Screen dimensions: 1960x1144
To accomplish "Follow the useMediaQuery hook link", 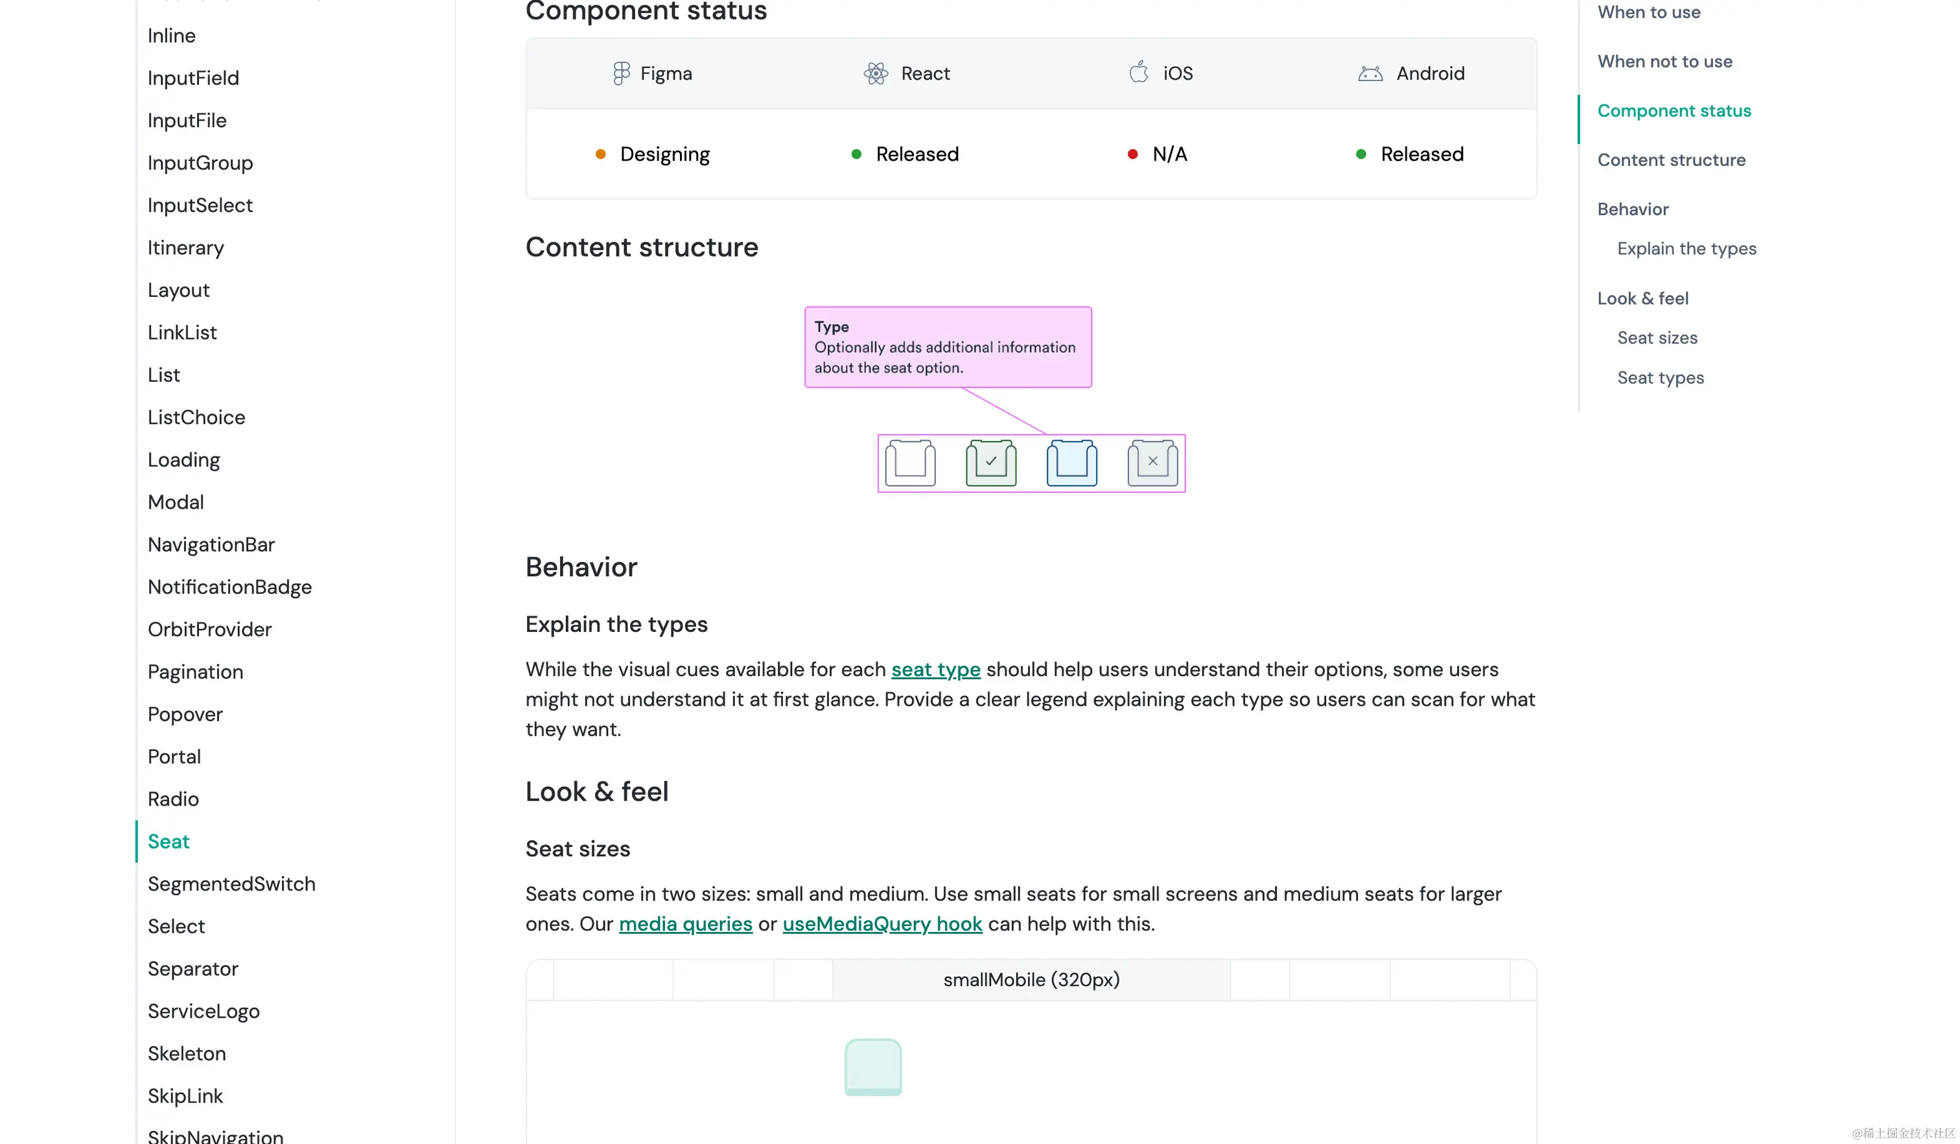I will (882, 924).
